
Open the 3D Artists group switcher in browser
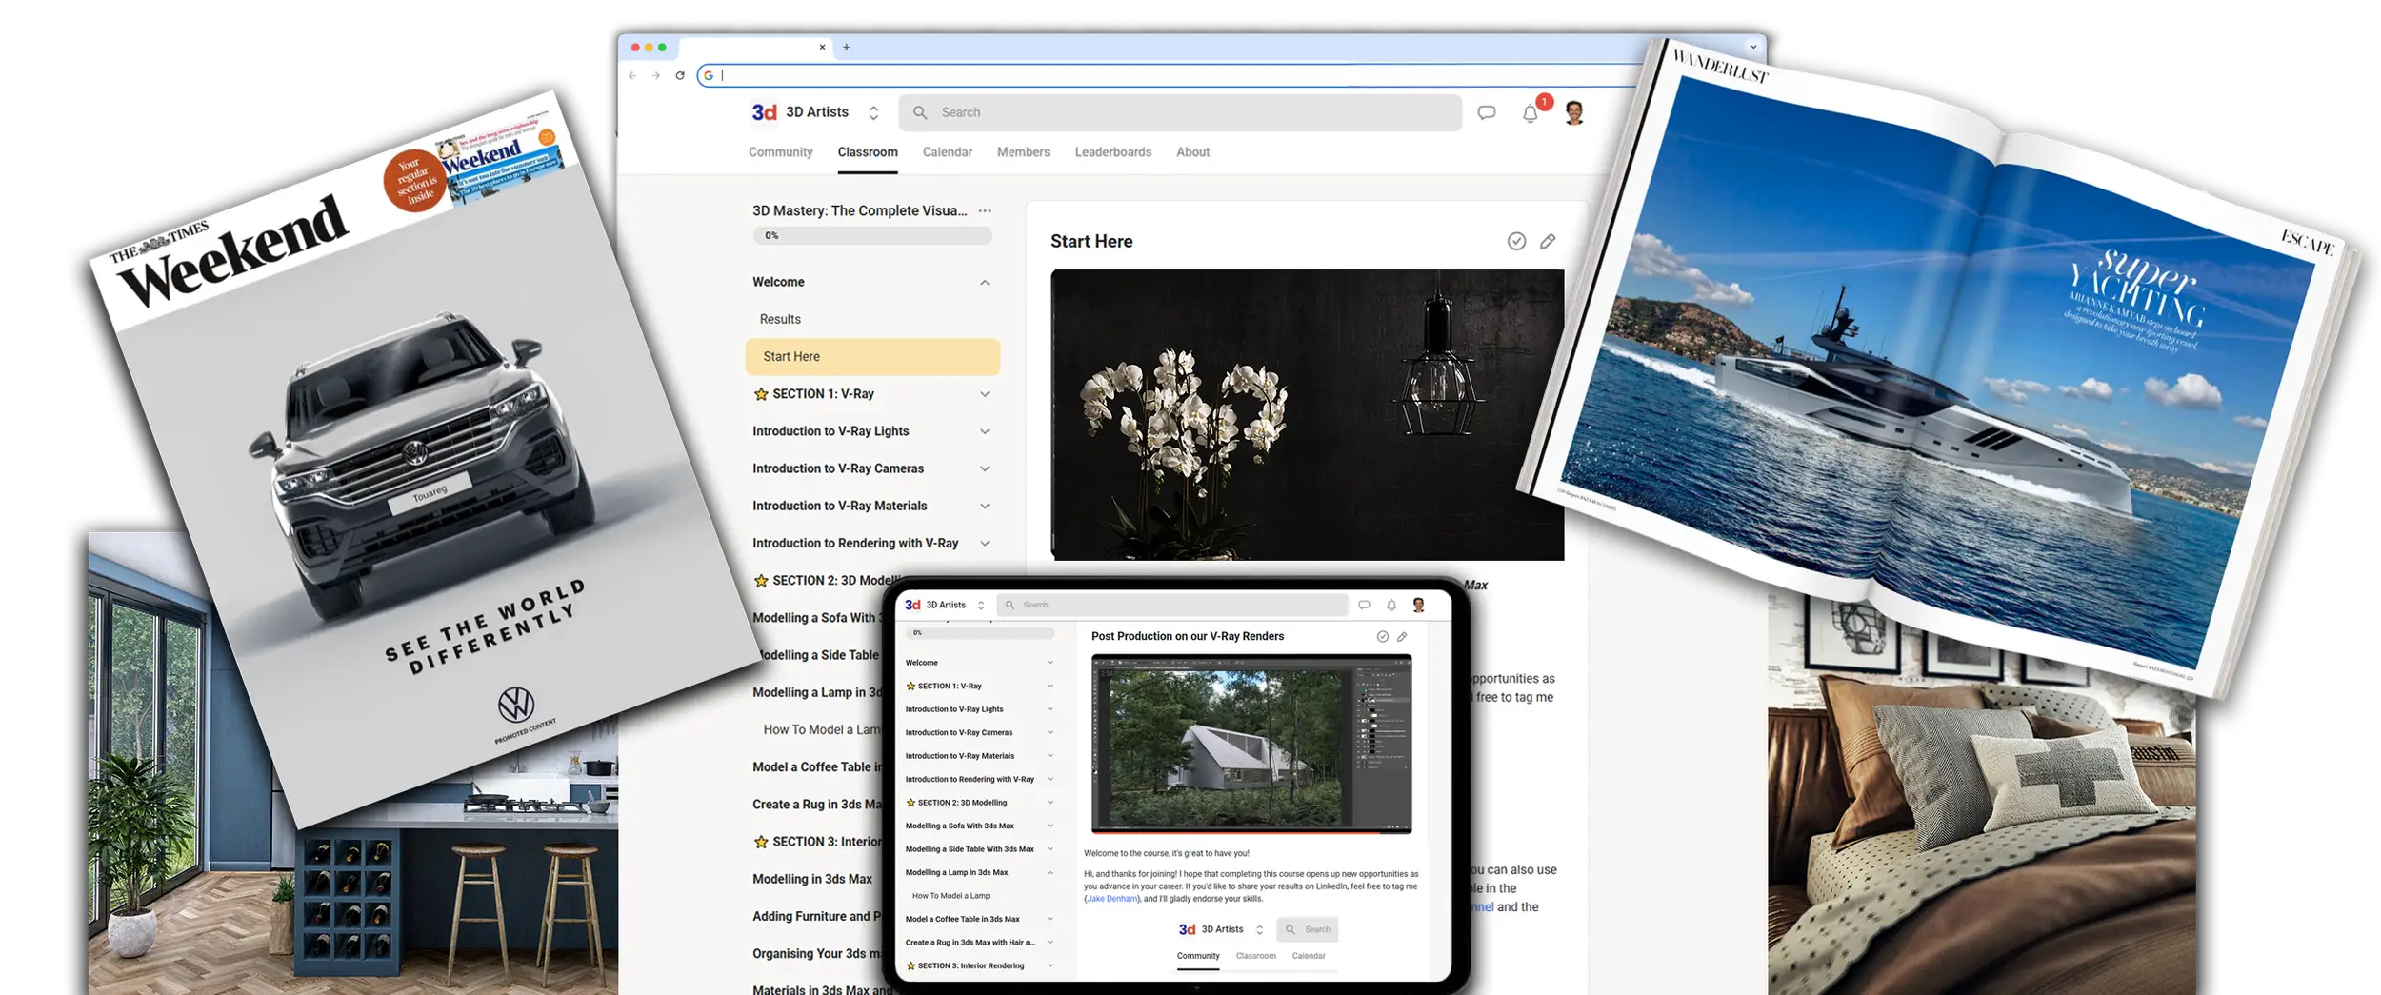tap(873, 113)
